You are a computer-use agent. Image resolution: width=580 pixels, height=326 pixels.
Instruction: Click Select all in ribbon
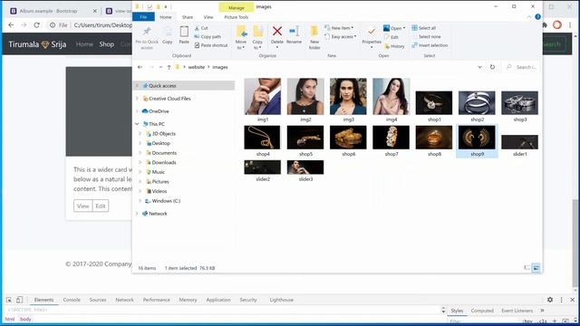(x=423, y=28)
